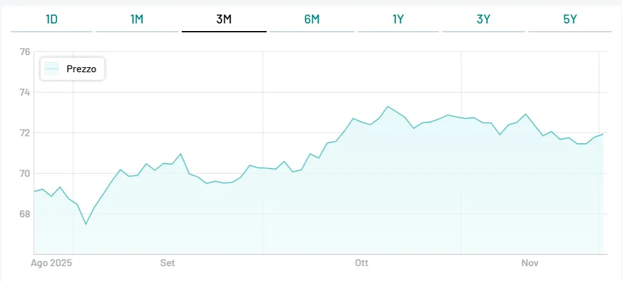This screenshot has height=282, width=622.
Task: Click the active 3M period tab
Action: [x=224, y=19]
